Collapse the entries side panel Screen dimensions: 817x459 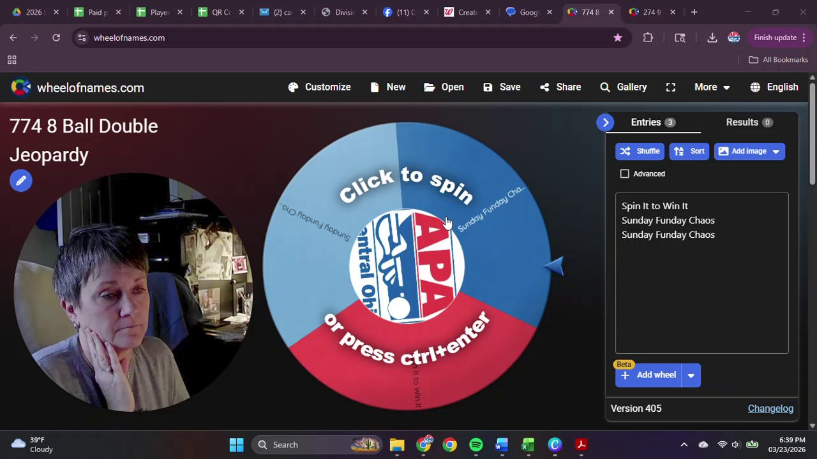click(x=606, y=122)
